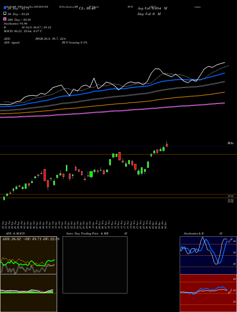Select the '50 Day = 35.23' label

18,14
